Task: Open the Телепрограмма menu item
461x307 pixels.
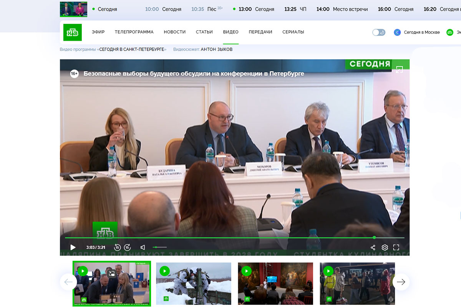Action: point(134,32)
